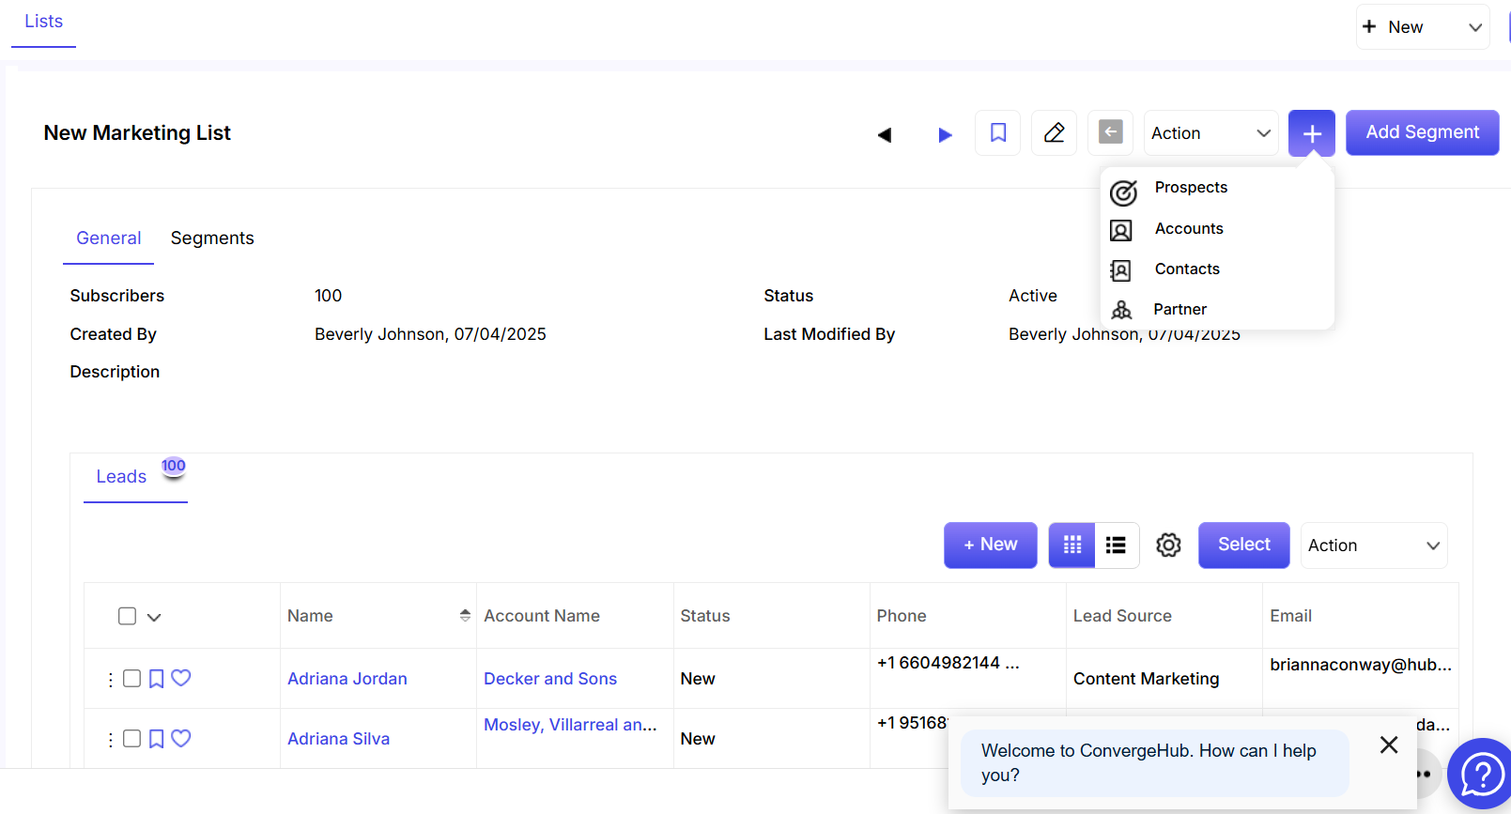Viewport: 1511px width, 814px height.
Task: Choose Partner from the add menu
Action: click(x=1180, y=309)
